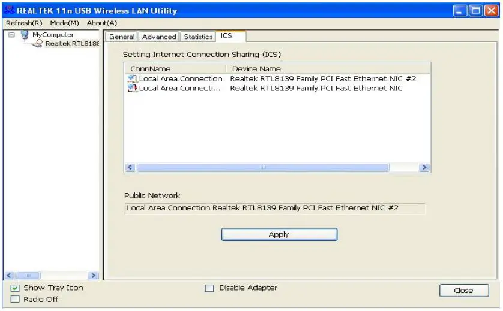
Task: Click the Realtek RTL8188 adapter icon
Action: coord(37,44)
